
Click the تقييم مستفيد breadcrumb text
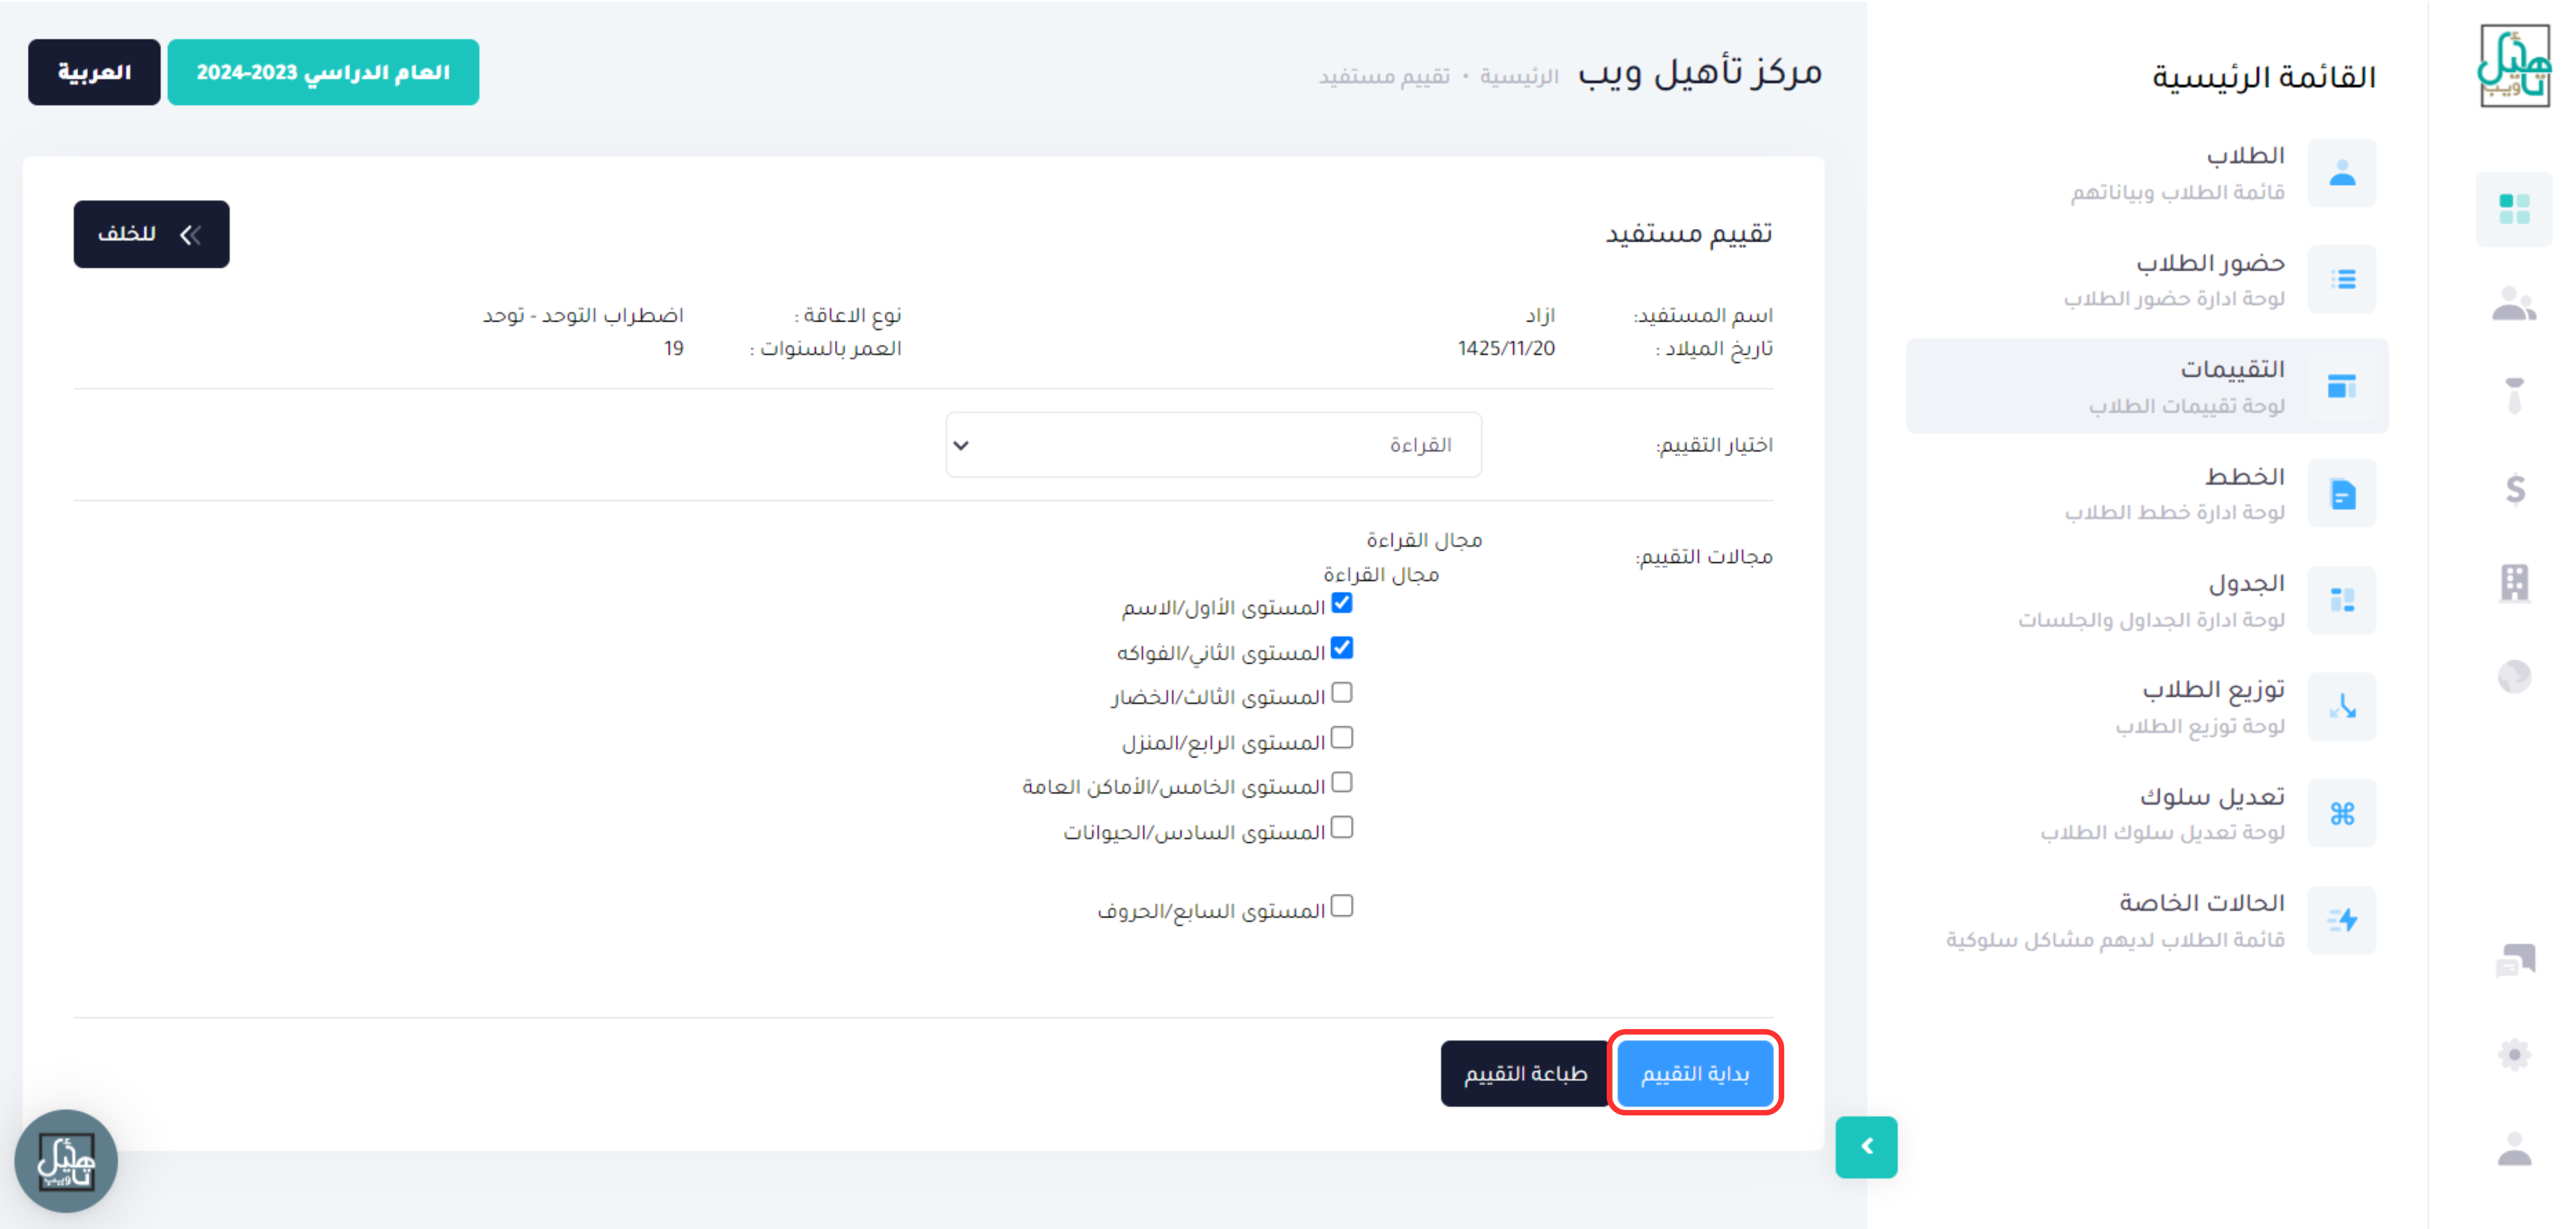1384,76
